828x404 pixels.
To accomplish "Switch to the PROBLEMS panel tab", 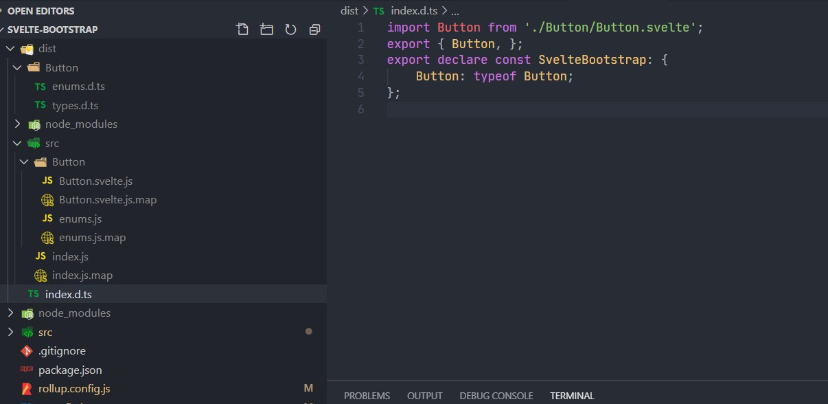I will click(x=367, y=396).
